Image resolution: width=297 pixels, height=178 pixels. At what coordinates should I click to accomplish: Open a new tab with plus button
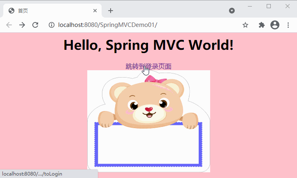pos(111,11)
